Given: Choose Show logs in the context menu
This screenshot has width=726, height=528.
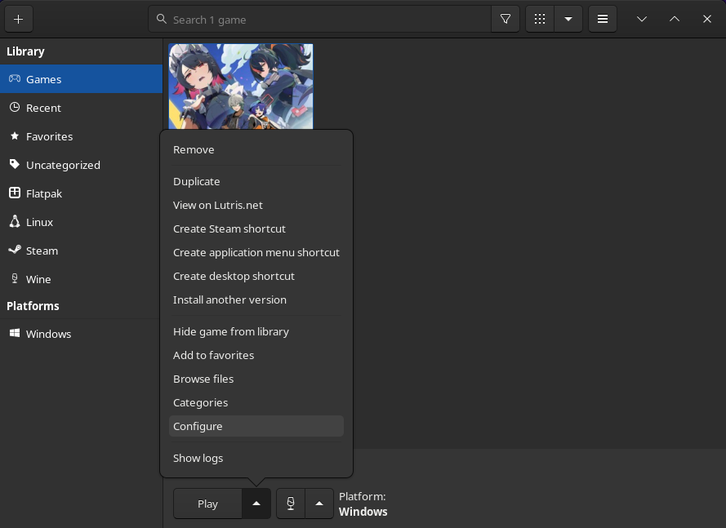Looking at the screenshot, I should (x=198, y=458).
